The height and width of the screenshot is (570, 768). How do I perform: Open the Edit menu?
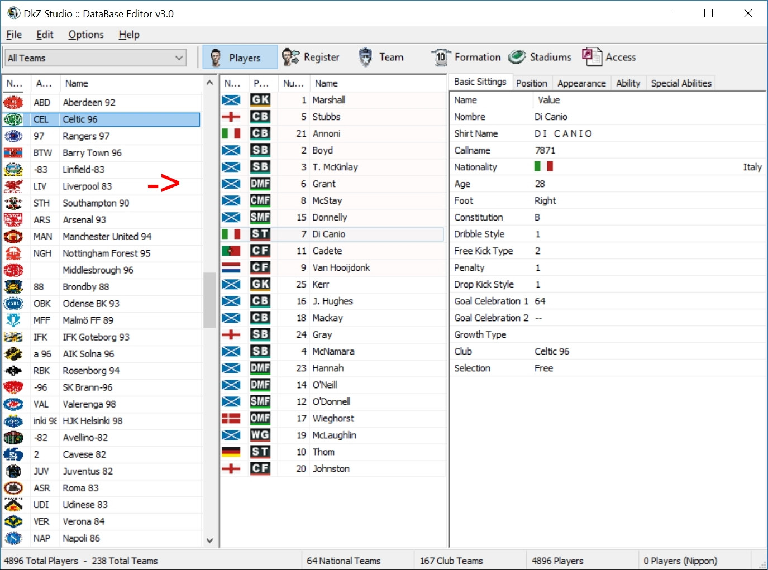click(45, 35)
